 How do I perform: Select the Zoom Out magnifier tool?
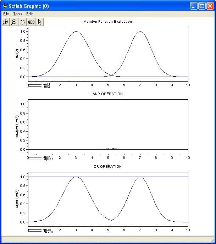pyautogui.click(x=14, y=22)
